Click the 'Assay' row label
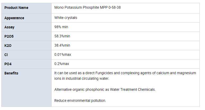 click(10, 27)
